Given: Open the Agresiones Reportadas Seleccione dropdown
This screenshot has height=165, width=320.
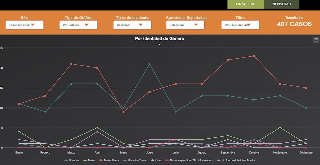Looking at the screenshot, I should pos(185,25).
